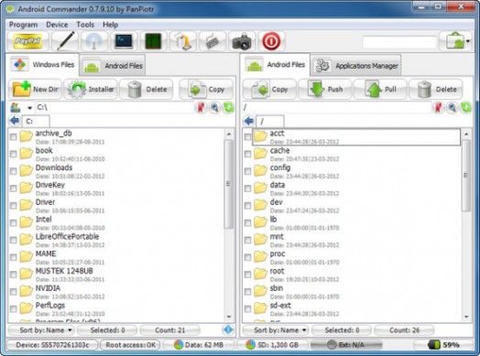Open the Device menu
This screenshot has width=480, height=356.
tap(57, 25)
